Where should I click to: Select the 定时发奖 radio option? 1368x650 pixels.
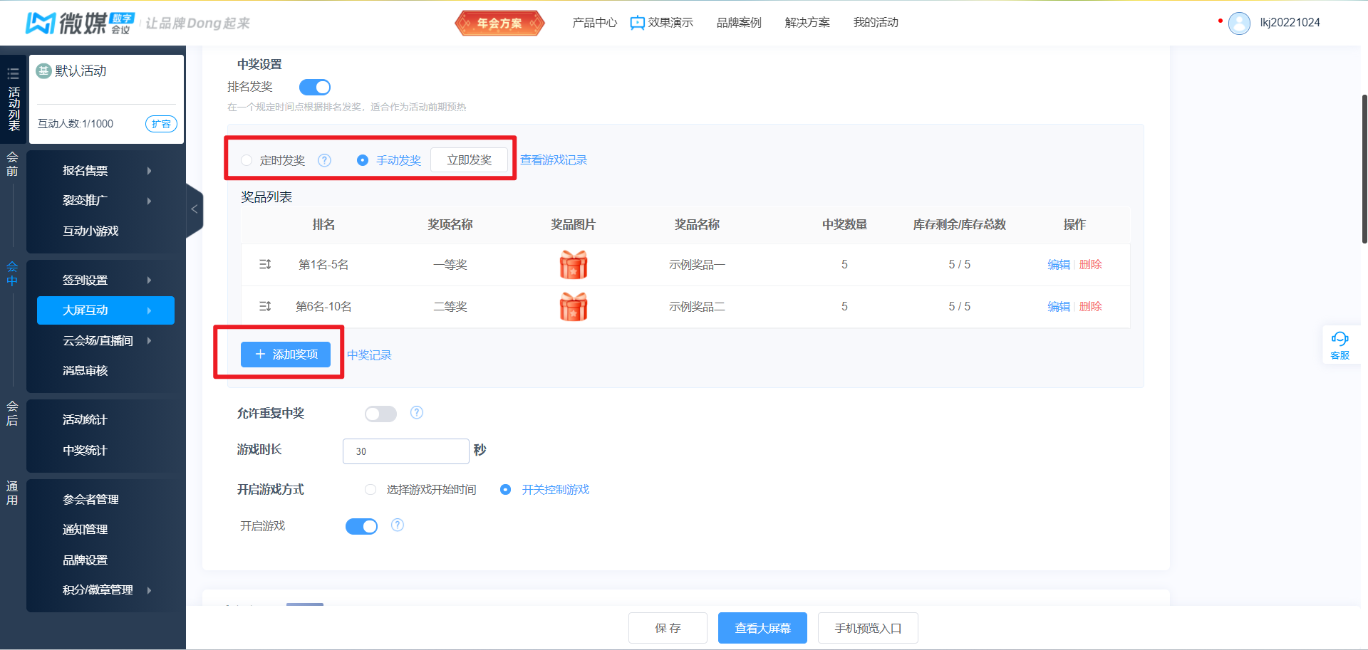(x=247, y=160)
